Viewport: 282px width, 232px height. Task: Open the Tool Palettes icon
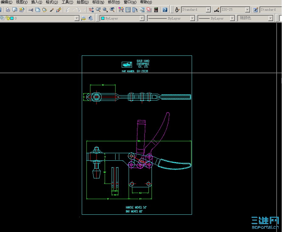135,10
